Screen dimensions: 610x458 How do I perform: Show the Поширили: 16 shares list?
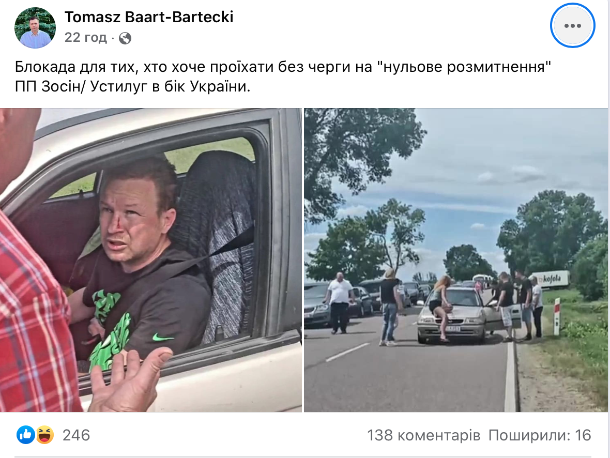click(540, 435)
